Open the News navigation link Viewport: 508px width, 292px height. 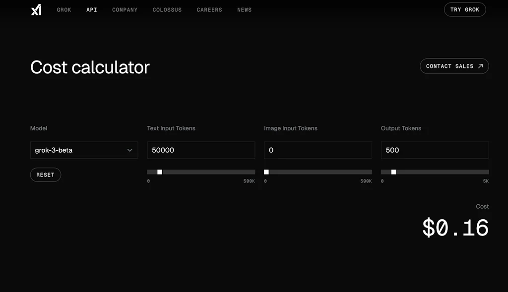[244, 10]
